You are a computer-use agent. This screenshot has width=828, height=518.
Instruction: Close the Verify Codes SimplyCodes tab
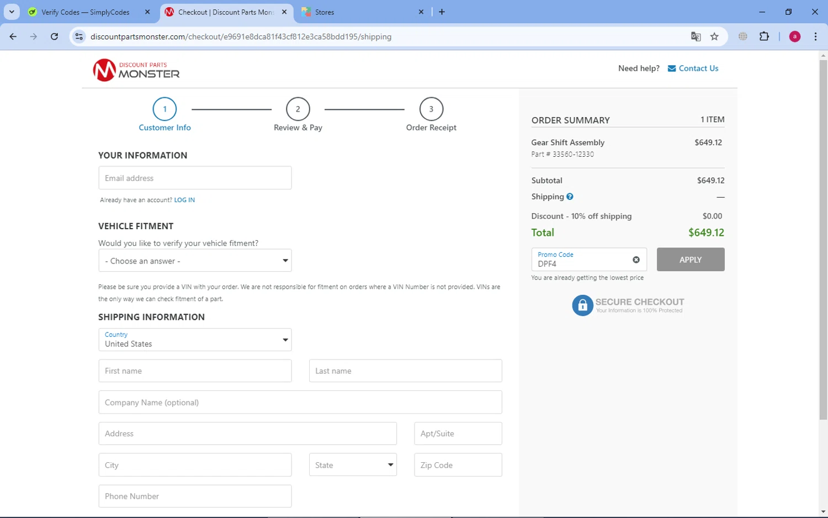[147, 12]
